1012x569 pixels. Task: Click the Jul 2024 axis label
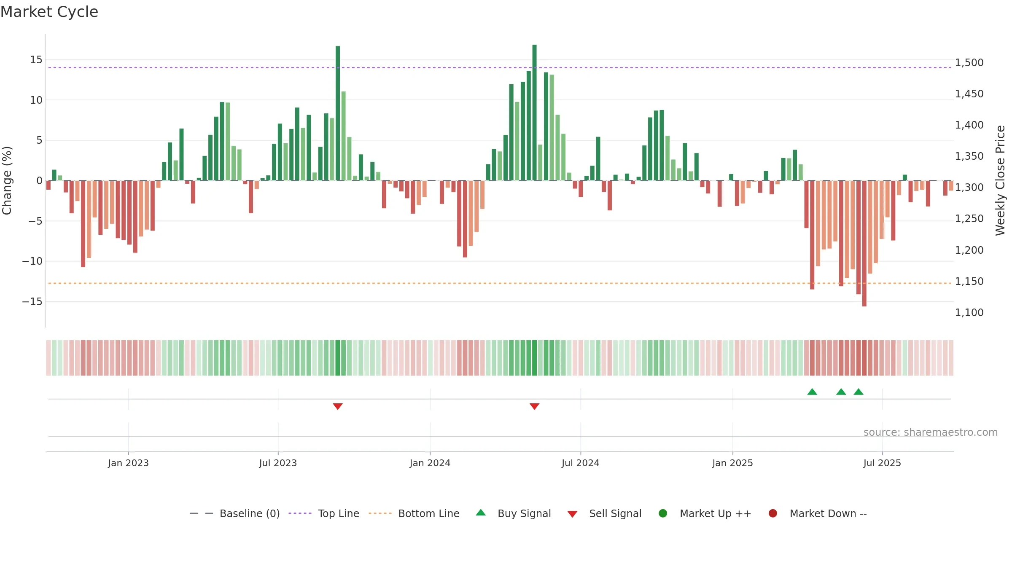pyautogui.click(x=581, y=463)
